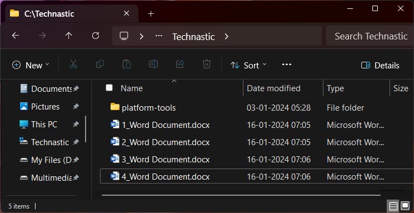
Task: Expand the chevron after the monitor icon
Action: point(142,36)
